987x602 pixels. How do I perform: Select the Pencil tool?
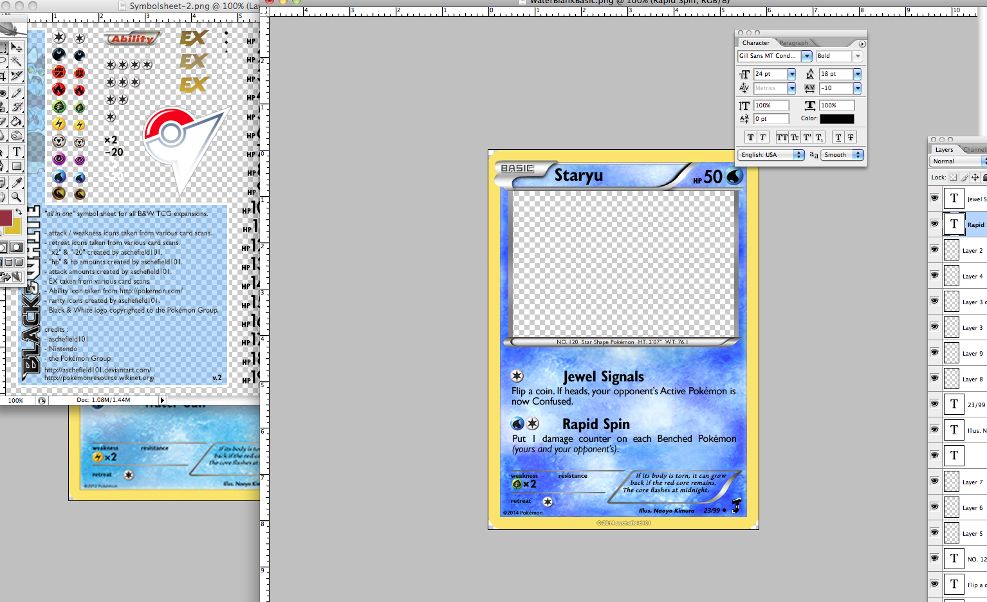pos(16,93)
